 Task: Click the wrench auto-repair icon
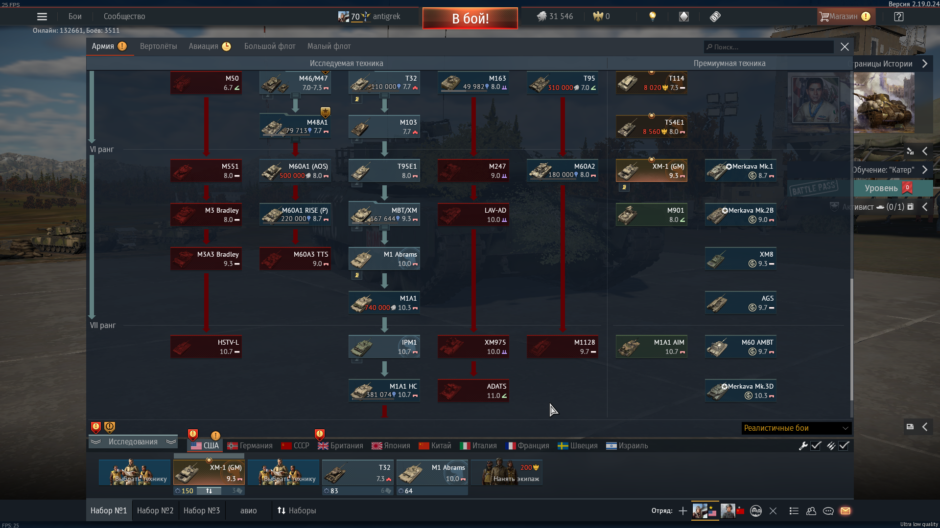803,446
